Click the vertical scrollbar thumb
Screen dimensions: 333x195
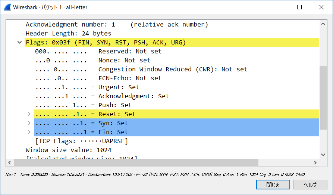[323, 98]
